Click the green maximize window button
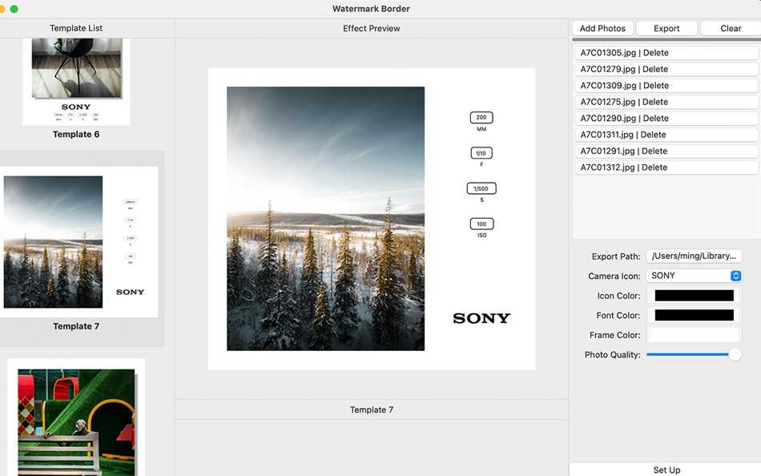The width and height of the screenshot is (761, 476). point(14,9)
